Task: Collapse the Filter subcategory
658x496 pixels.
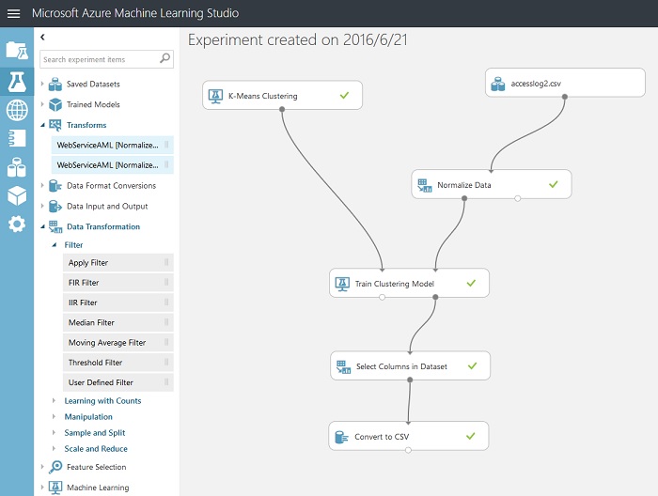Action: (x=55, y=245)
